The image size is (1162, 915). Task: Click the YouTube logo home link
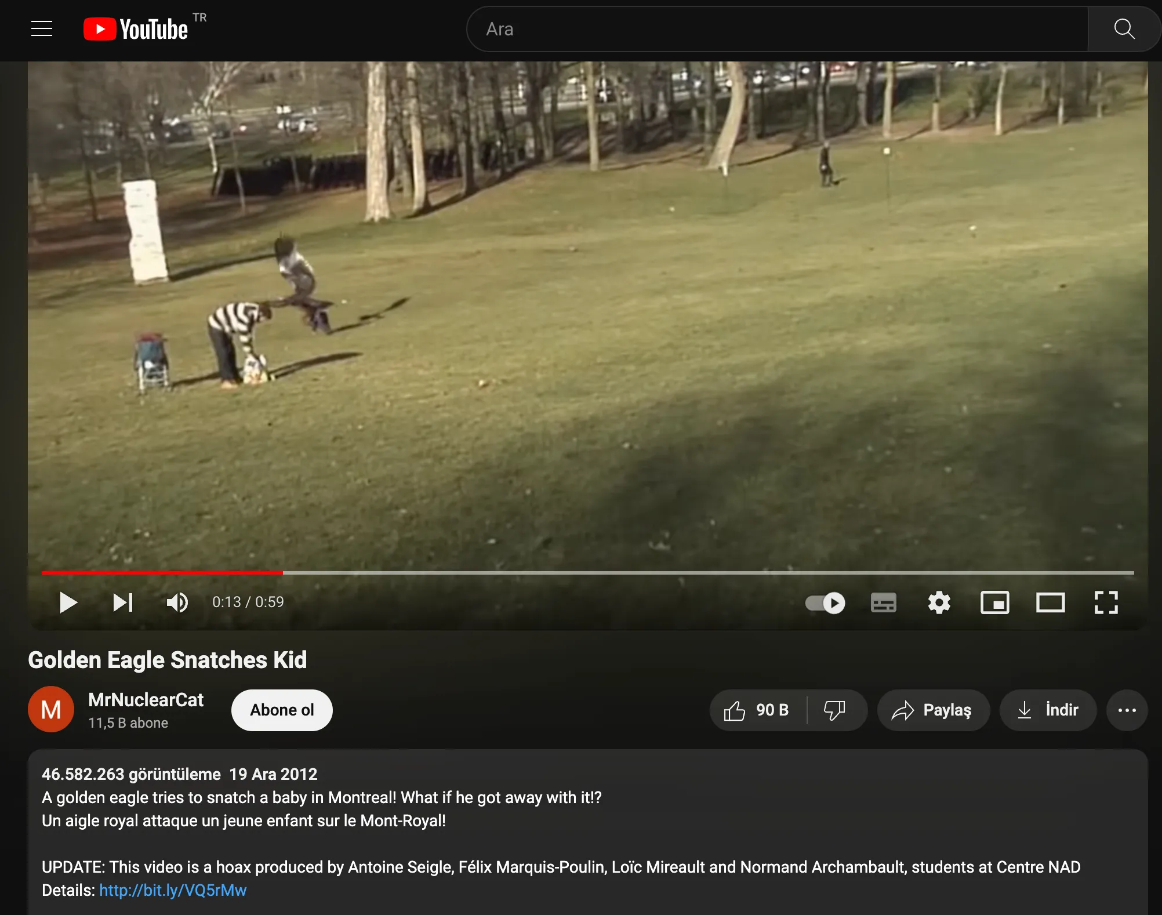pos(136,29)
